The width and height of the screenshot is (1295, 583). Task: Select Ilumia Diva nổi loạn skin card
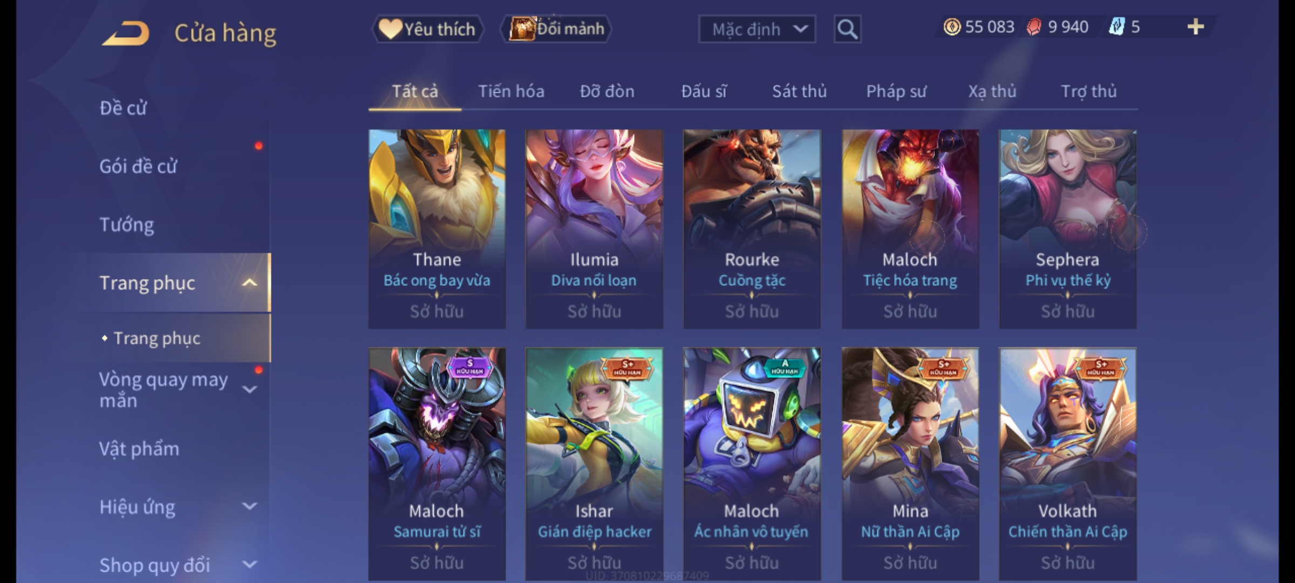[594, 229]
